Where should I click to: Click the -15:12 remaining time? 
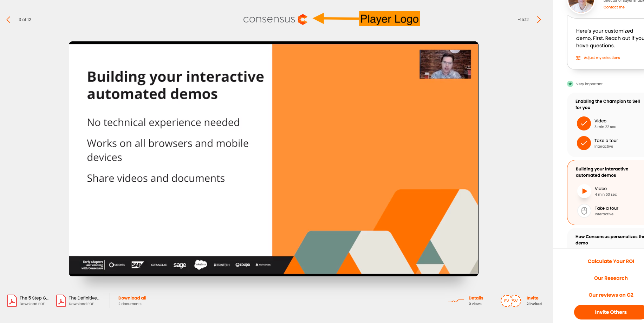(523, 20)
